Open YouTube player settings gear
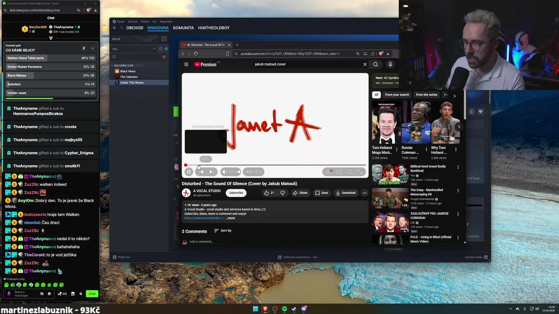The height and width of the screenshot is (314, 559). pos(329,172)
